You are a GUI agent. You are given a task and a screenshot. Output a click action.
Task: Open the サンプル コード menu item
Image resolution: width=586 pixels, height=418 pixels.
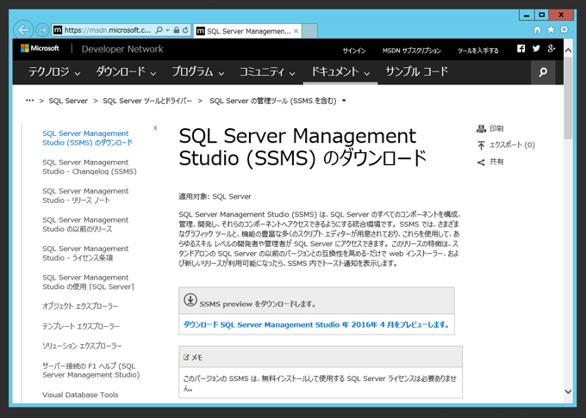[417, 71]
